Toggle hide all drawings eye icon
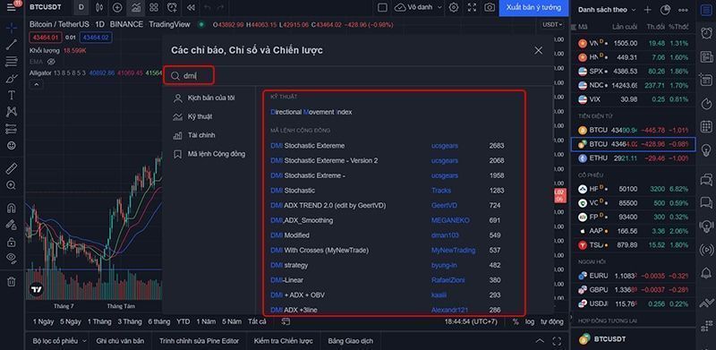The height and width of the screenshot is (350, 716). (12, 258)
